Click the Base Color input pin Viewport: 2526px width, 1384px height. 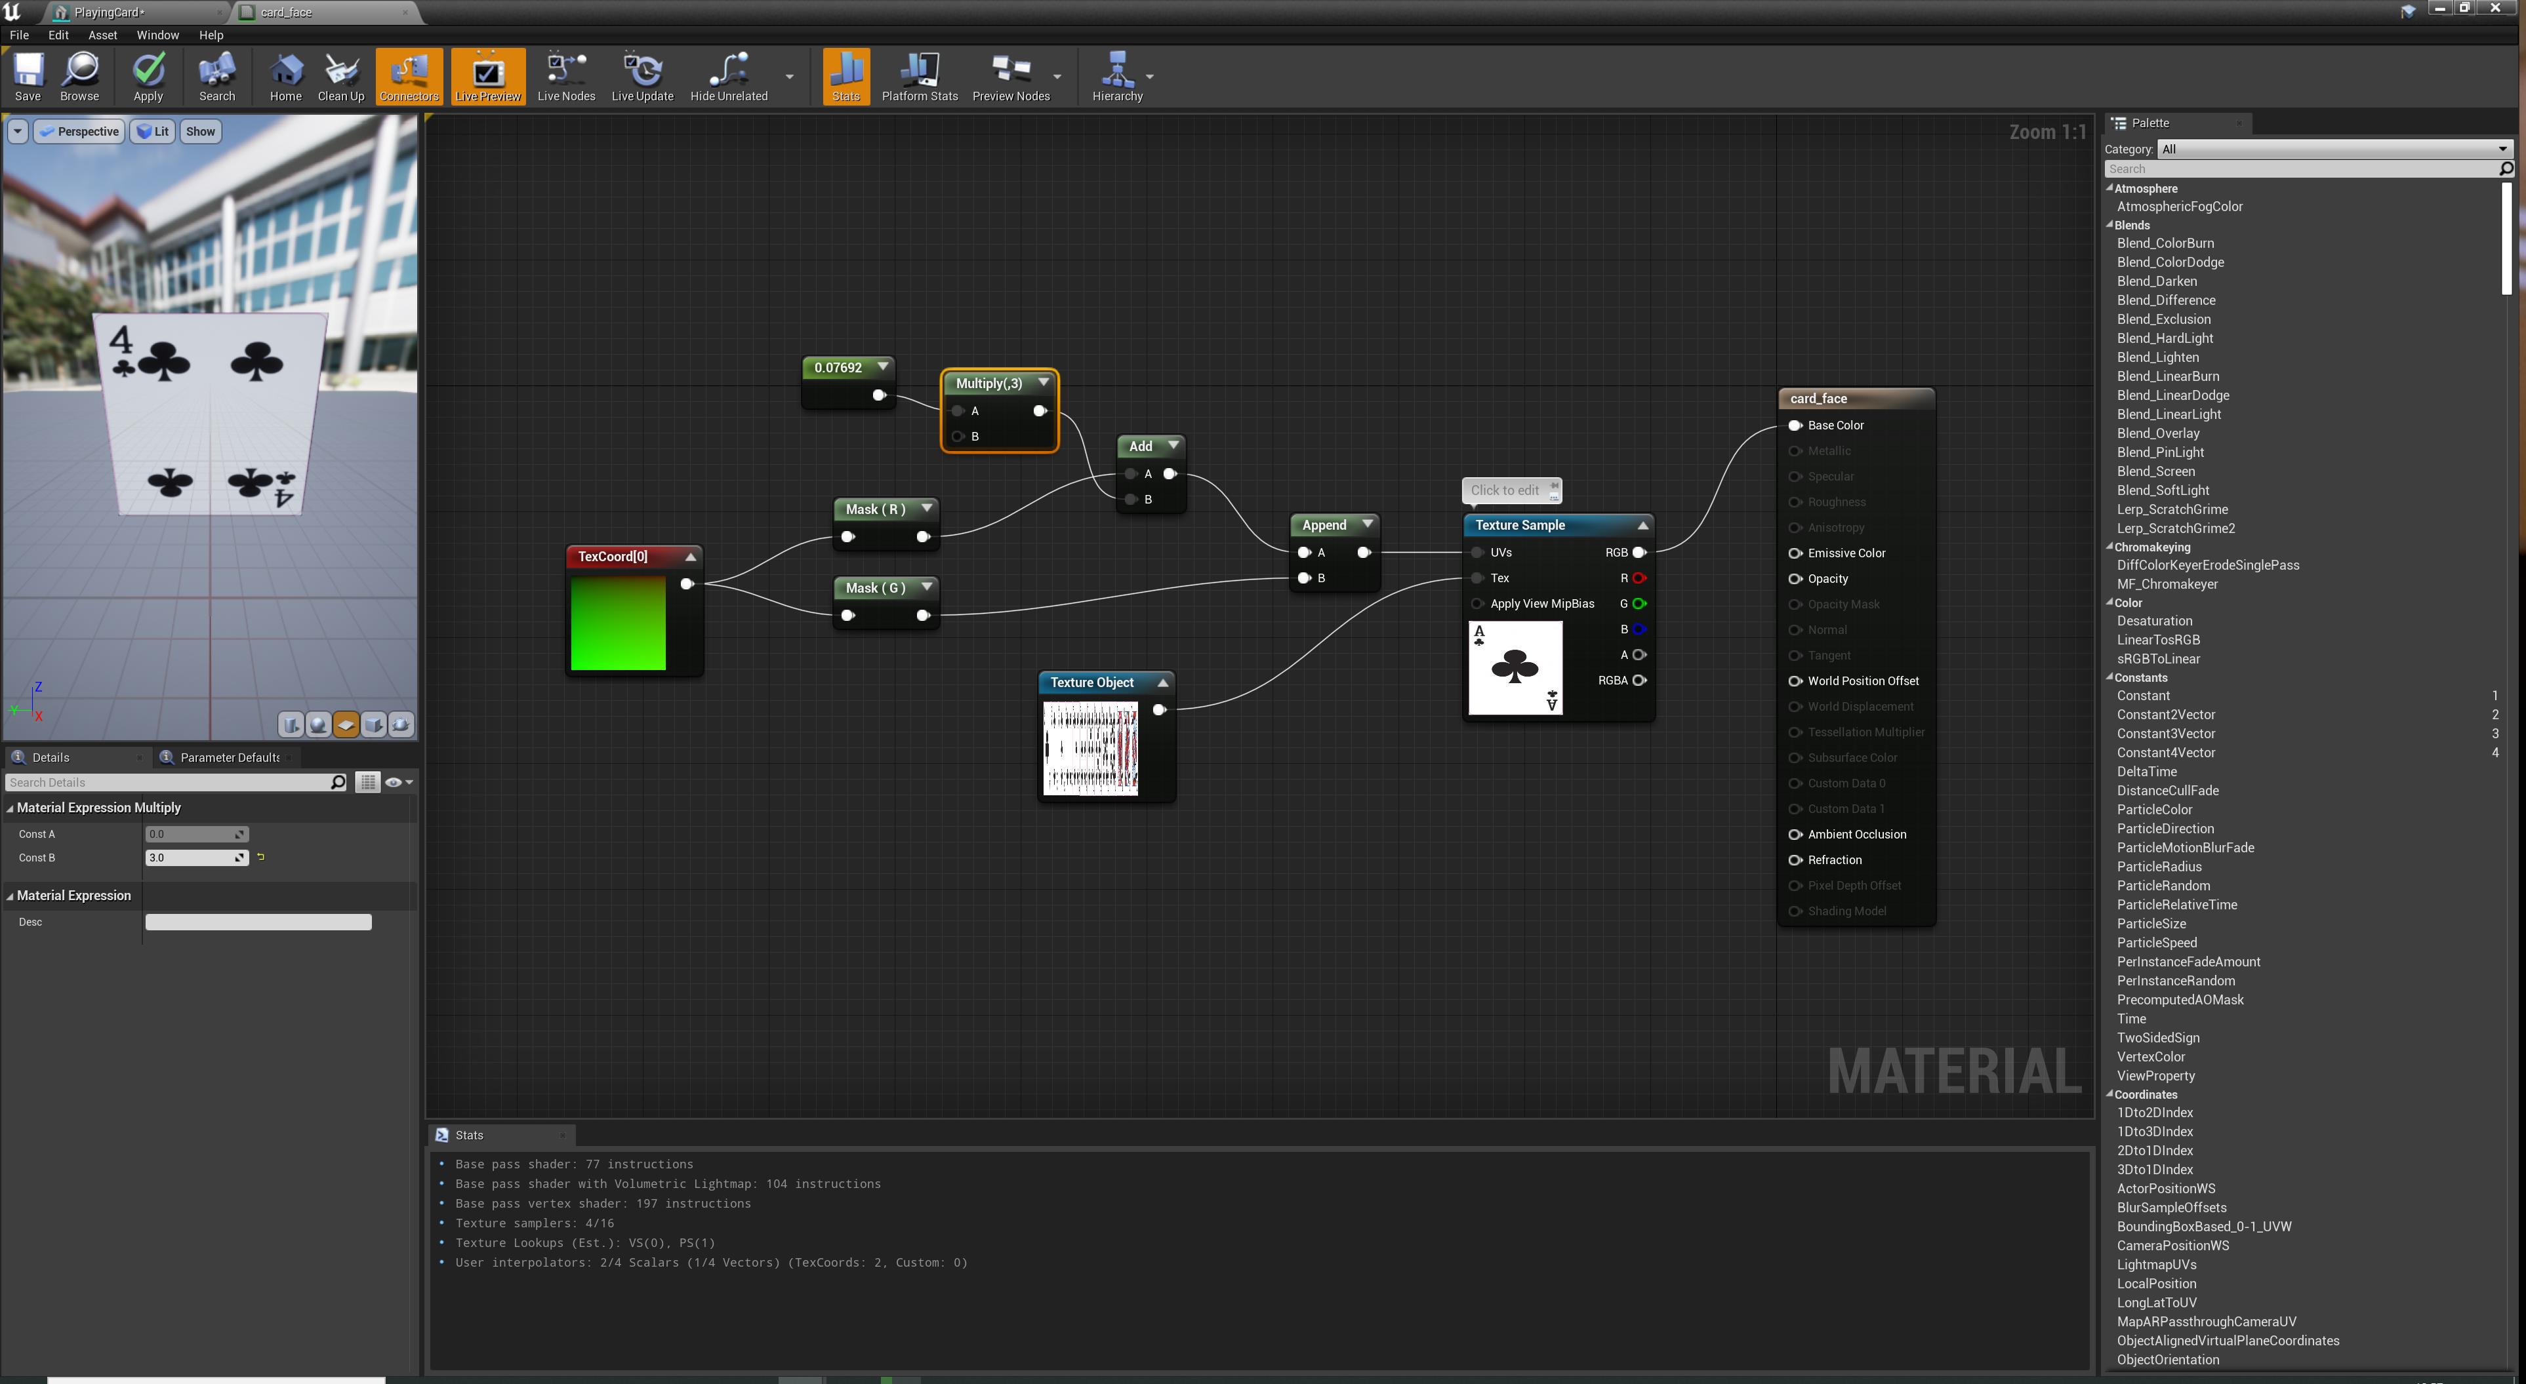click(1795, 425)
